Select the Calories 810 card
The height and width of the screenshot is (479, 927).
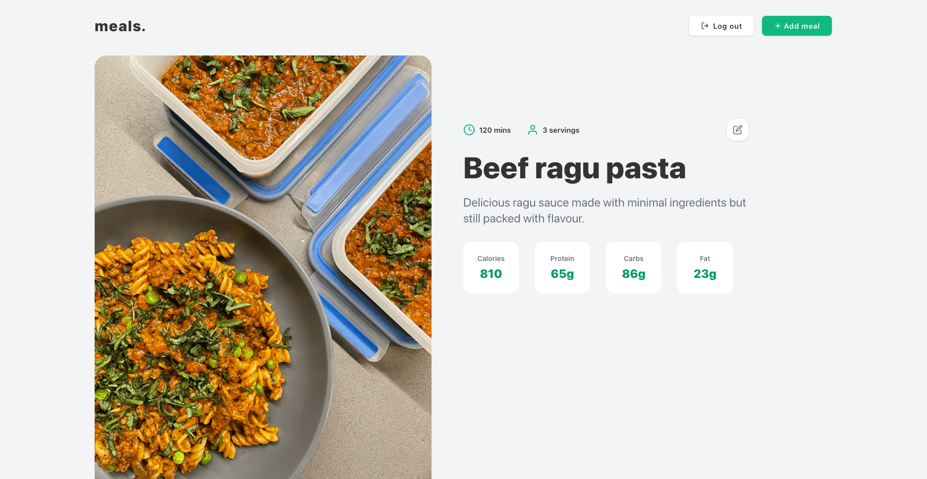491,267
